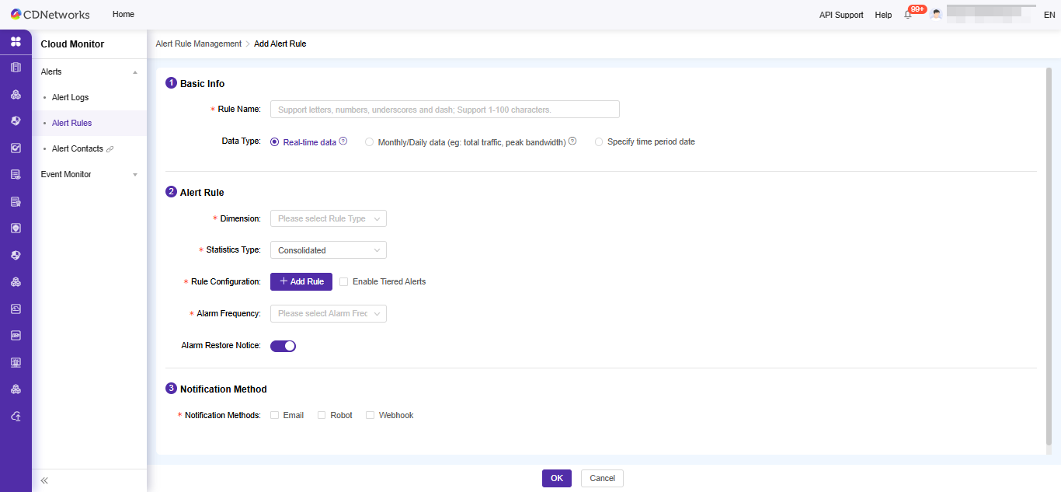Click the four-square apps grid icon in sidebar
This screenshot has width=1061, height=492.
16,41
